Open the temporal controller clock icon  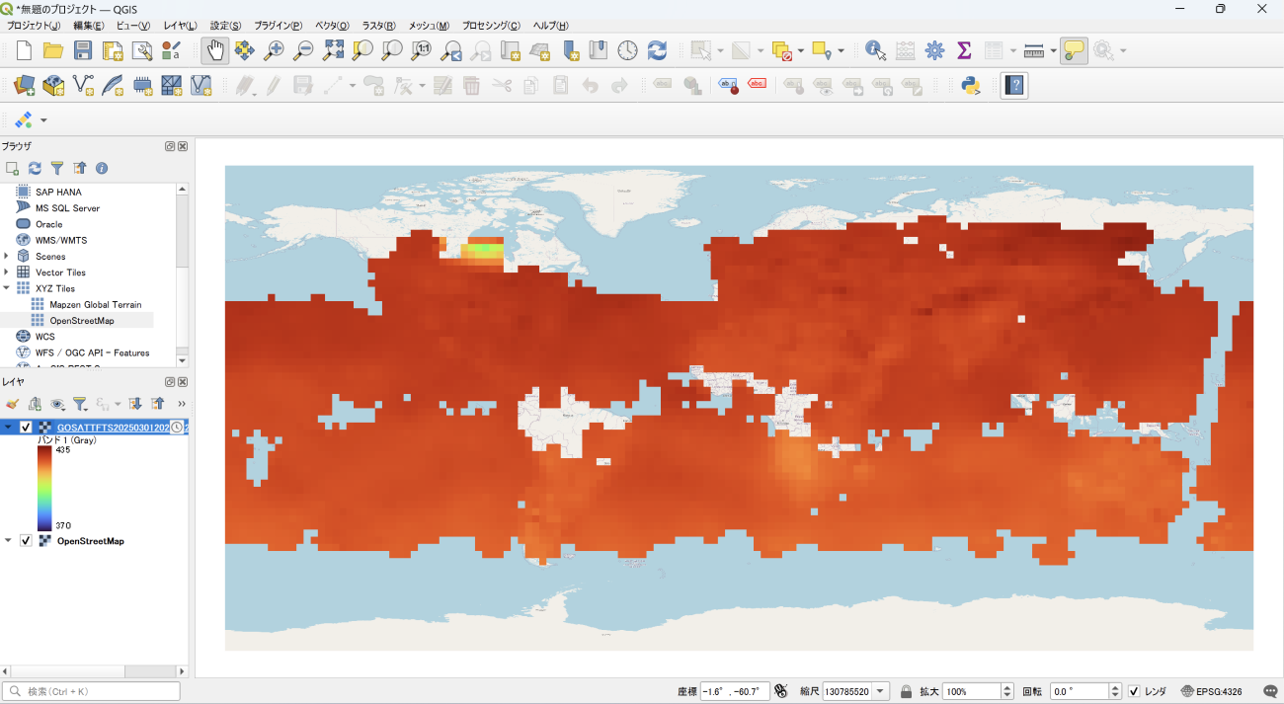pyautogui.click(x=627, y=50)
